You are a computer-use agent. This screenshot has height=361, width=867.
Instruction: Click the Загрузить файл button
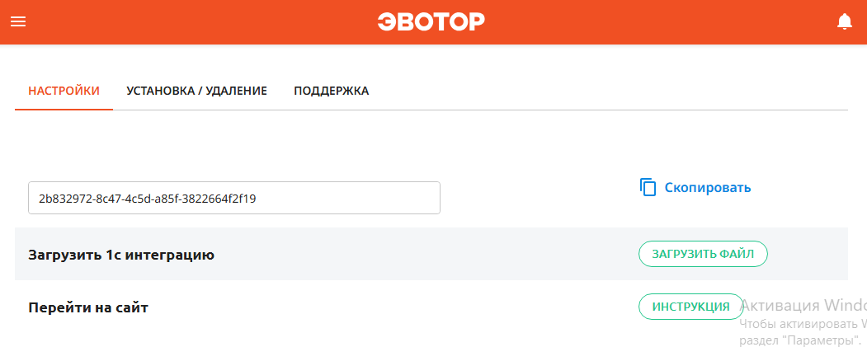point(704,254)
